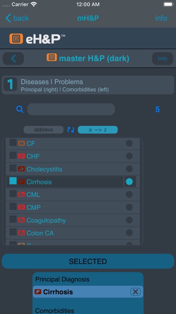Tap the lungs icon next to CF
Image resolution: width=176 pixels, height=314 pixels.
(x=21, y=143)
